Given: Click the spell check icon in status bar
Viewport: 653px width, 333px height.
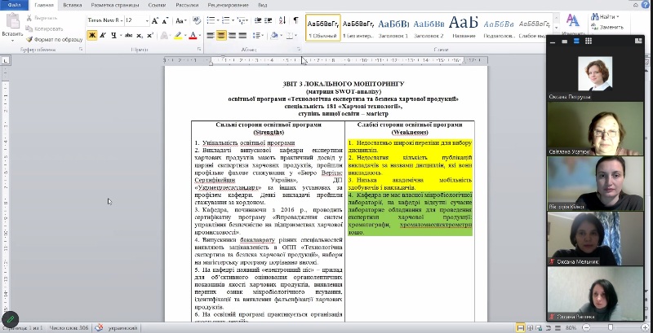Looking at the screenshot, I should 99,327.
